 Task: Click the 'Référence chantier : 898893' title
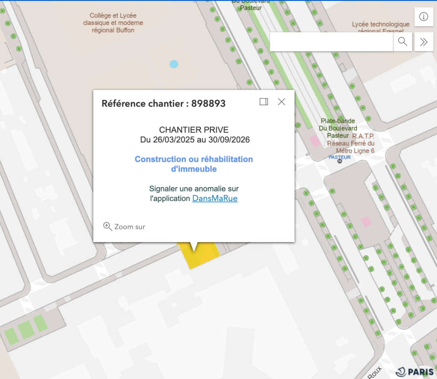[163, 104]
